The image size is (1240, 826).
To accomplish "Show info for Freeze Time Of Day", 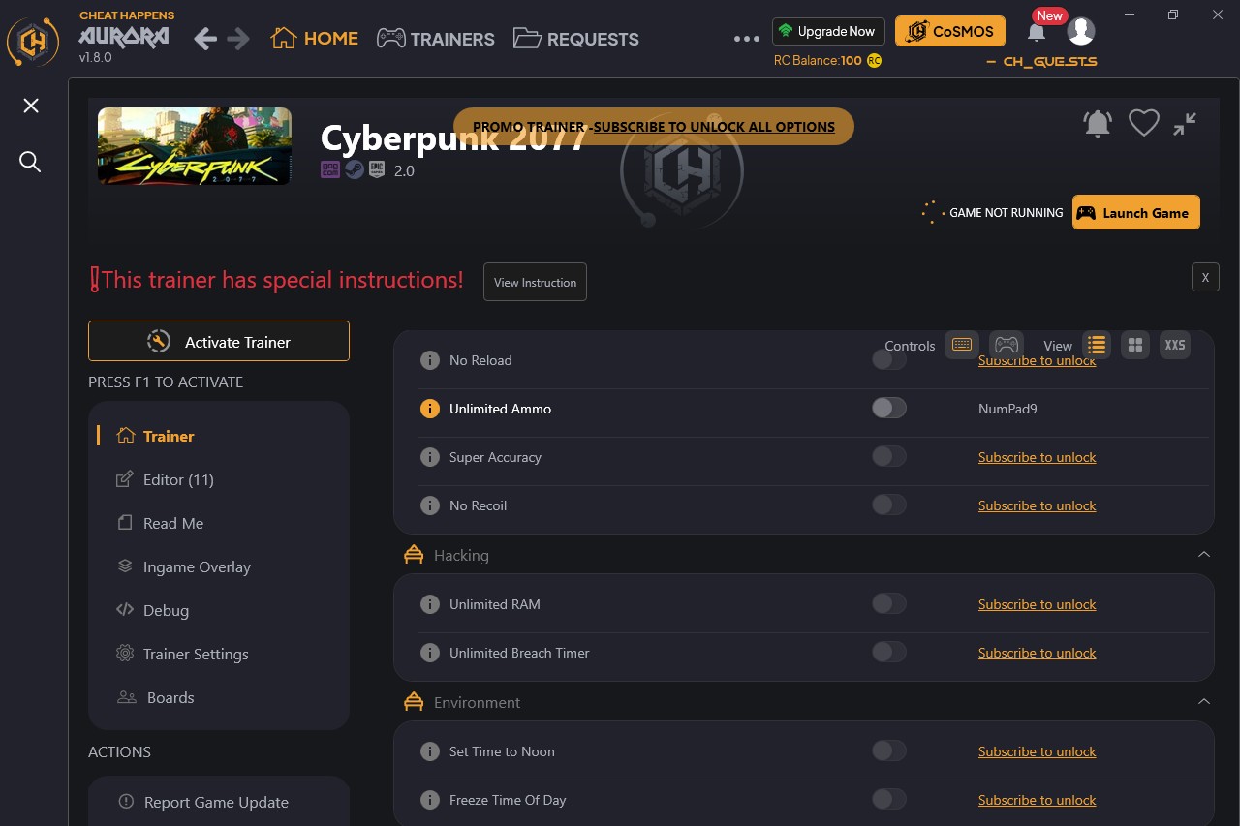I will (x=430, y=800).
